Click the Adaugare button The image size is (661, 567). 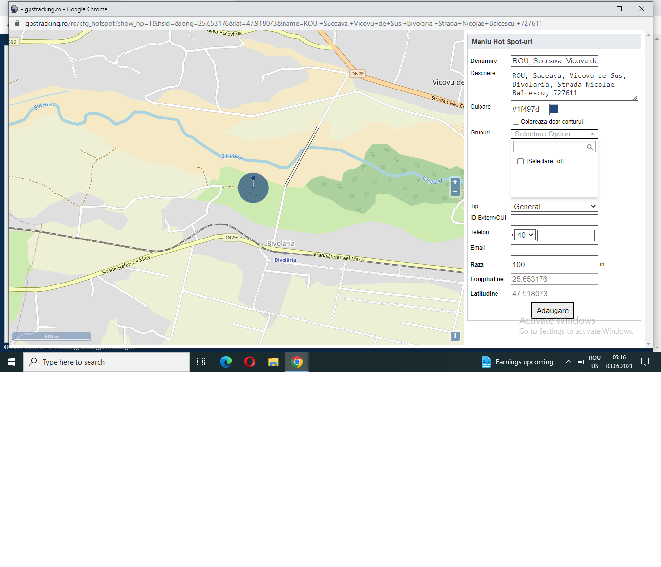click(553, 311)
